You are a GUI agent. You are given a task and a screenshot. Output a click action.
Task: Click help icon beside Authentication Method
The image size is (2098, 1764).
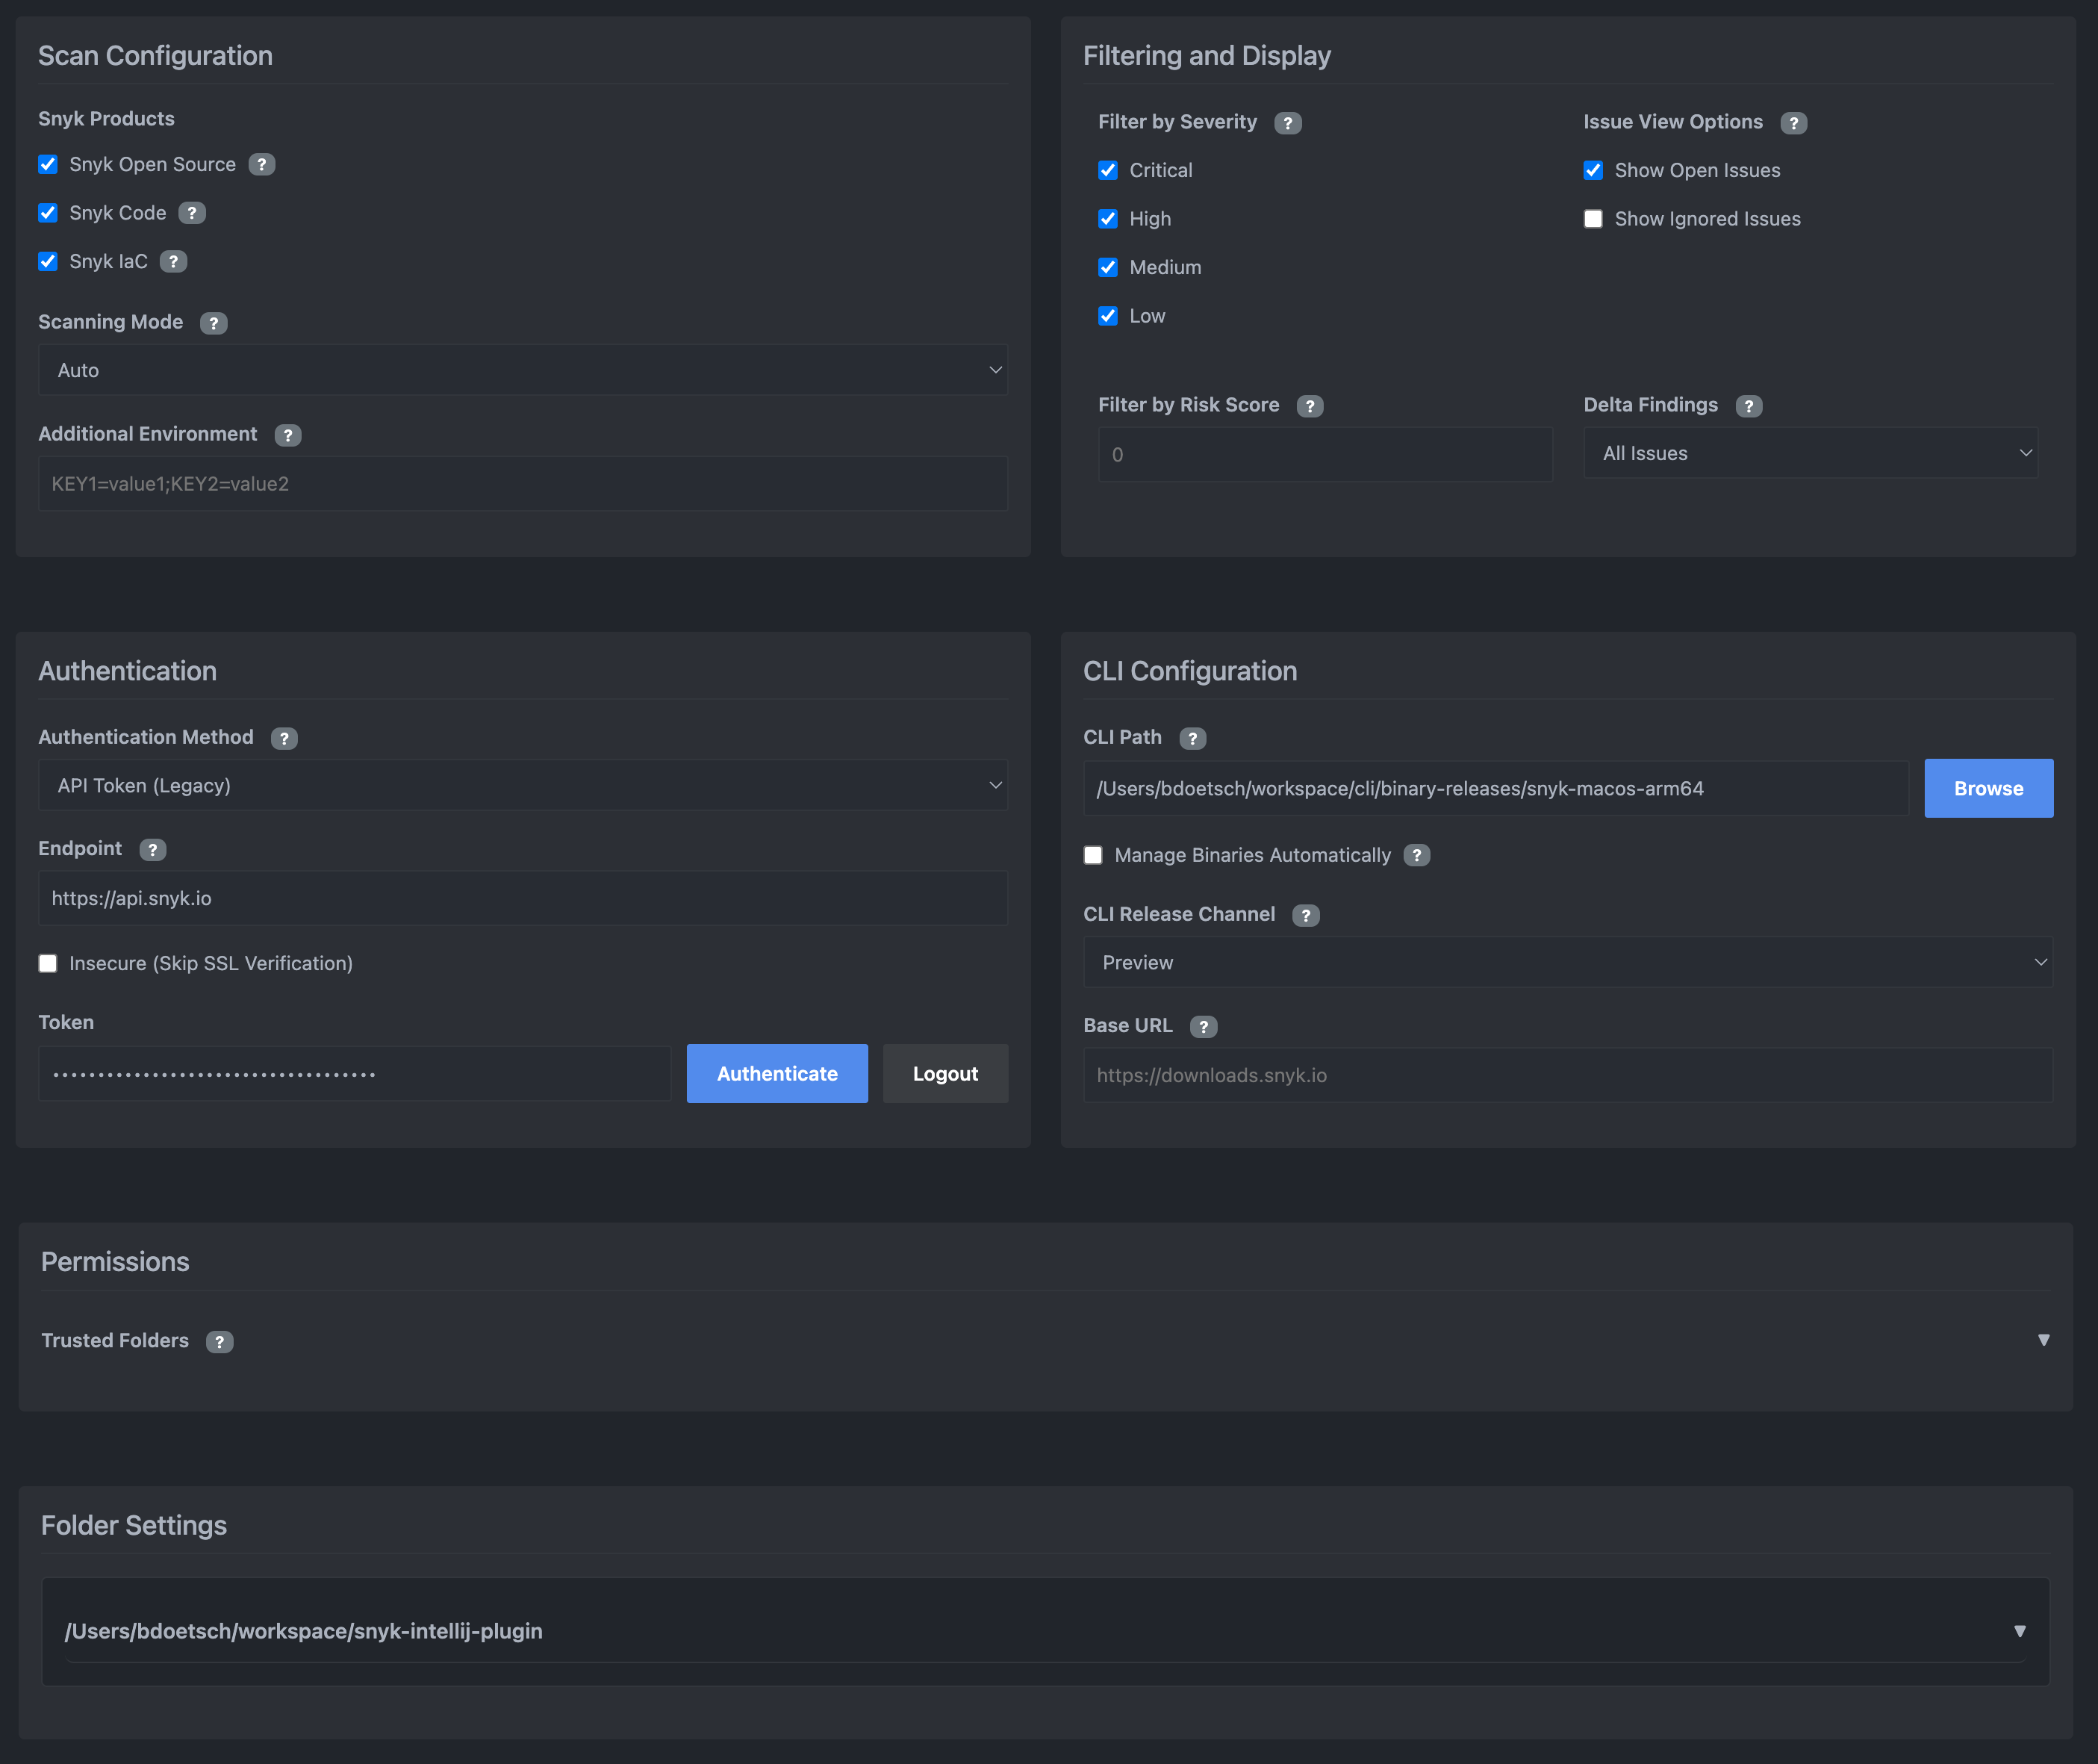(x=284, y=738)
